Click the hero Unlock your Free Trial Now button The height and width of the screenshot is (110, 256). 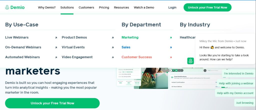[x=52, y=103]
